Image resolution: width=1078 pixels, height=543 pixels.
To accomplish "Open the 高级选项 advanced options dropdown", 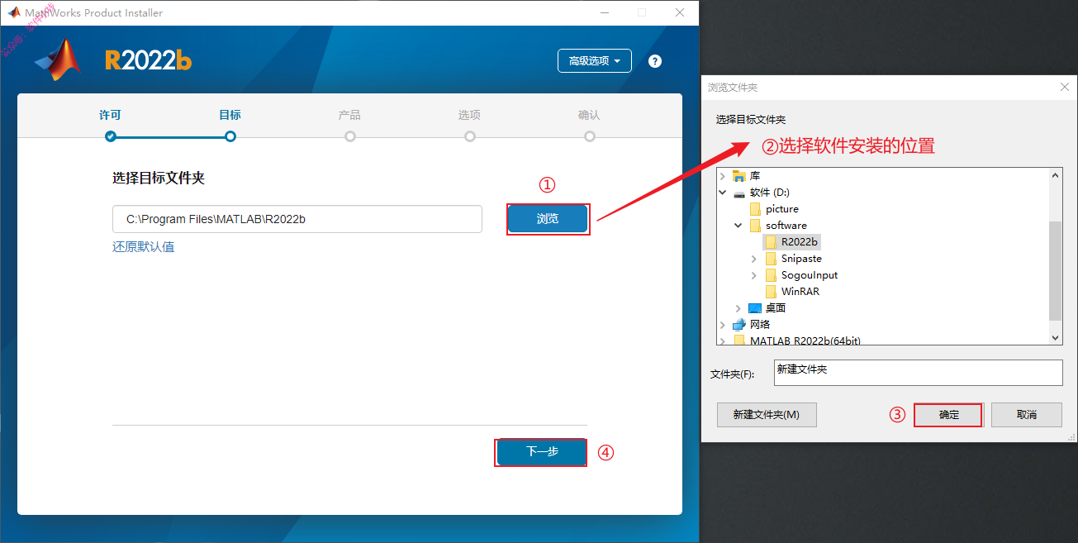I will point(595,61).
